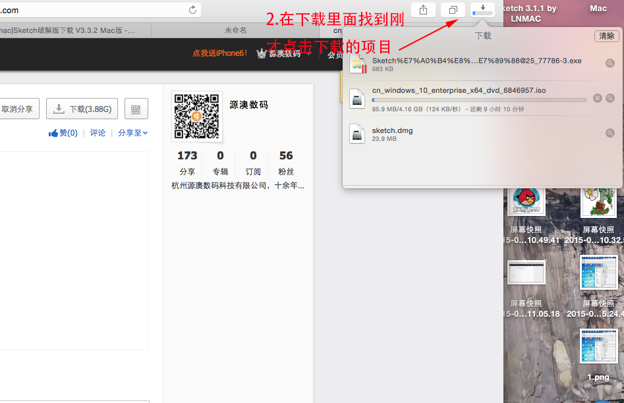Click the Safari address bar

coord(100,10)
